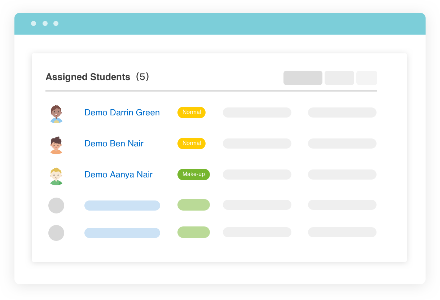
Task: Open Demo Darrin Green student link
Action: [122, 112]
